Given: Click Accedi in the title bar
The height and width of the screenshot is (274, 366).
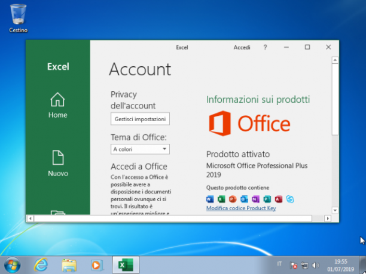Looking at the screenshot, I should tap(242, 47).
